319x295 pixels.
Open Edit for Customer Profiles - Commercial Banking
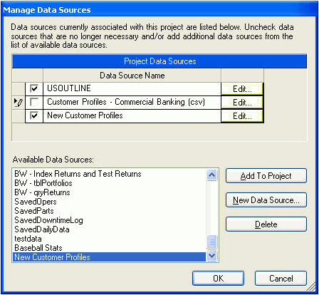tap(242, 103)
